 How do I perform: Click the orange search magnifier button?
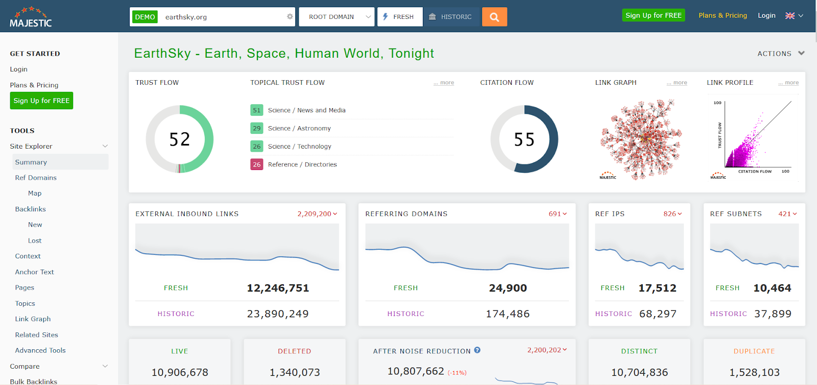[494, 17]
